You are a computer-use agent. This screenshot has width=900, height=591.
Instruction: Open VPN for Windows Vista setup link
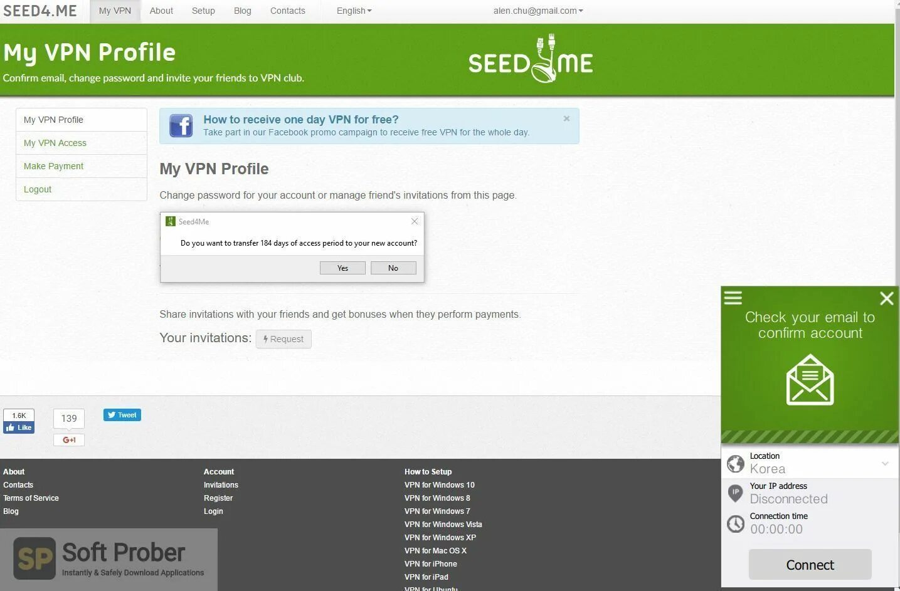(x=443, y=525)
